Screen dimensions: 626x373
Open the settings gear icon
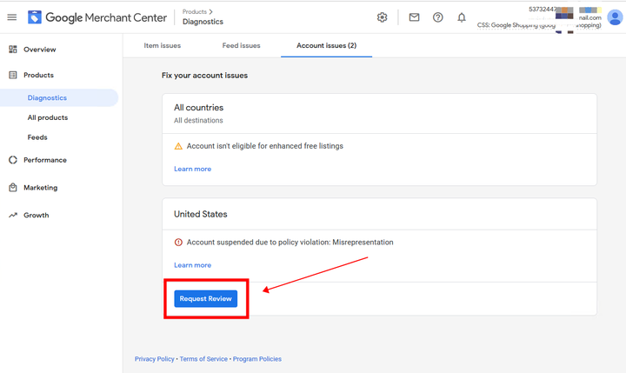[382, 17]
